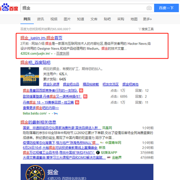
Task: Open the 掘金_juejin.im-掘金首页 result
Action: (x=41, y=38)
